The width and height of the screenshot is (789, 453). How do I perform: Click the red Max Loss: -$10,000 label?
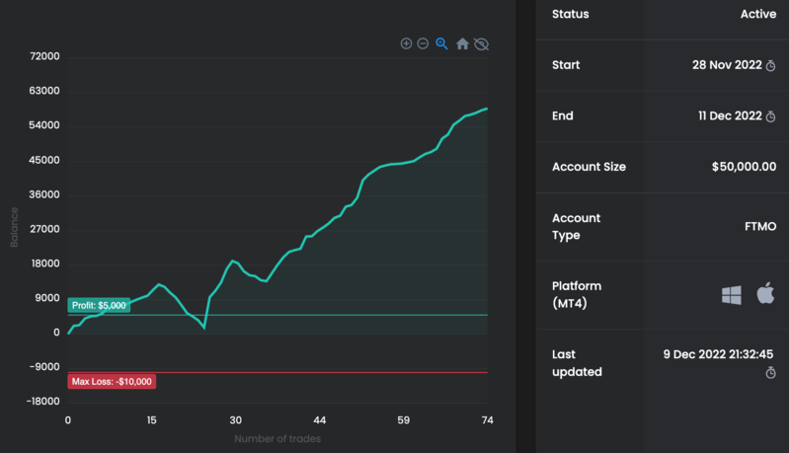[112, 381]
